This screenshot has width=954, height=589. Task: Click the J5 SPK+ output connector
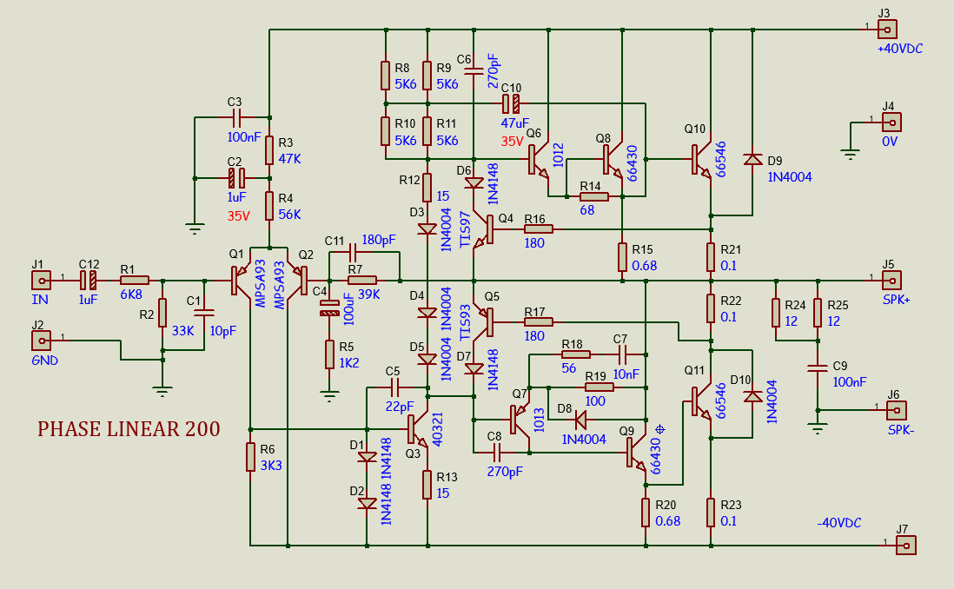[889, 280]
